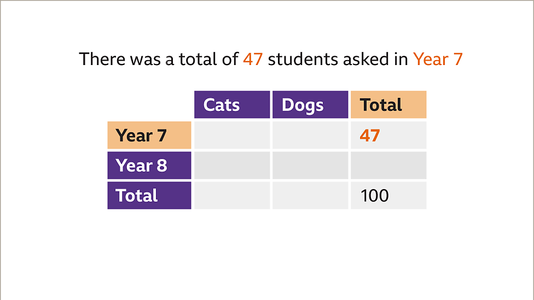Click the empty Year 7 Dogs cell
Viewport: 534px width, 300px height.
click(310, 136)
